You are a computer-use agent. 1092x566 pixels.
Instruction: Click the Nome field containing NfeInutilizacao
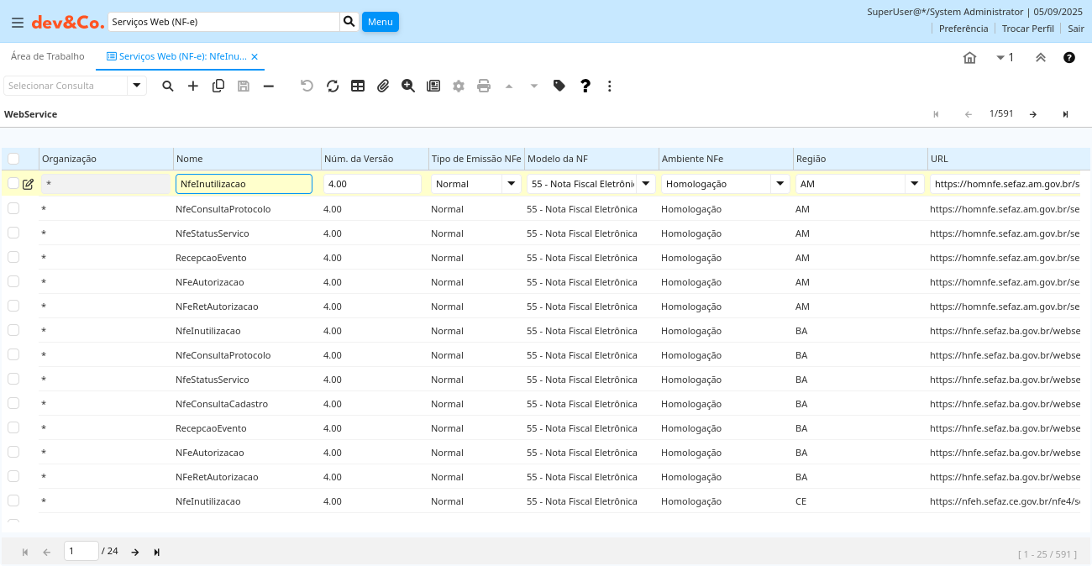click(x=244, y=184)
